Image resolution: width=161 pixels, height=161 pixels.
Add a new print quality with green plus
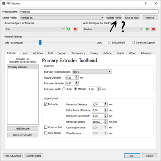[147, 29]
